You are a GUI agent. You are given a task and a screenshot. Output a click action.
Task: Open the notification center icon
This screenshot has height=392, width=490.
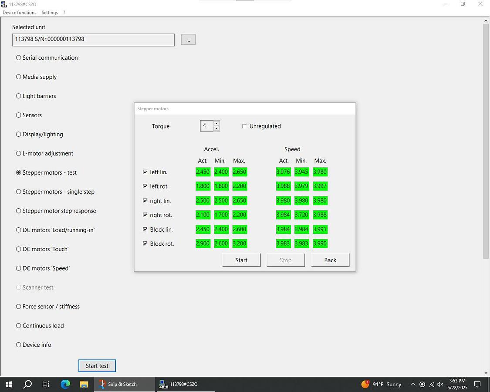pyautogui.click(x=477, y=384)
